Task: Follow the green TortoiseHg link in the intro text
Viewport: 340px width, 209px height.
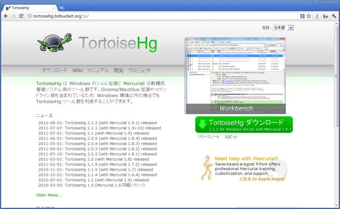Action: pos(48,83)
